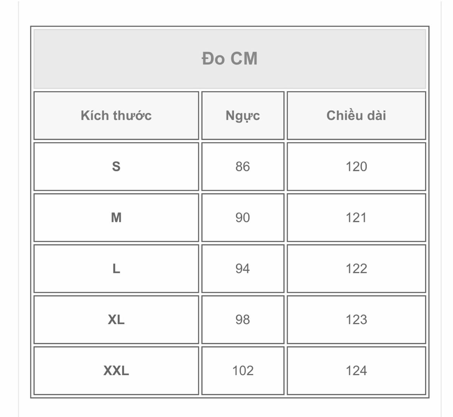The width and height of the screenshot is (453, 417).
Task: Select the size L cell
Action: (x=116, y=268)
